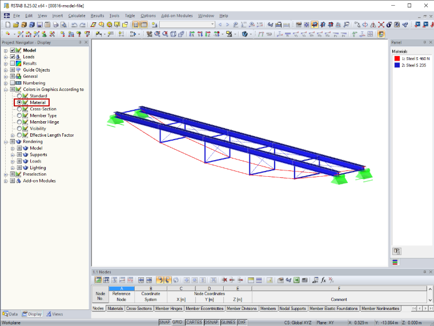Expand Effective Length Factor node
This screenshot has width=434, height=326.
(x=13, y=136)
